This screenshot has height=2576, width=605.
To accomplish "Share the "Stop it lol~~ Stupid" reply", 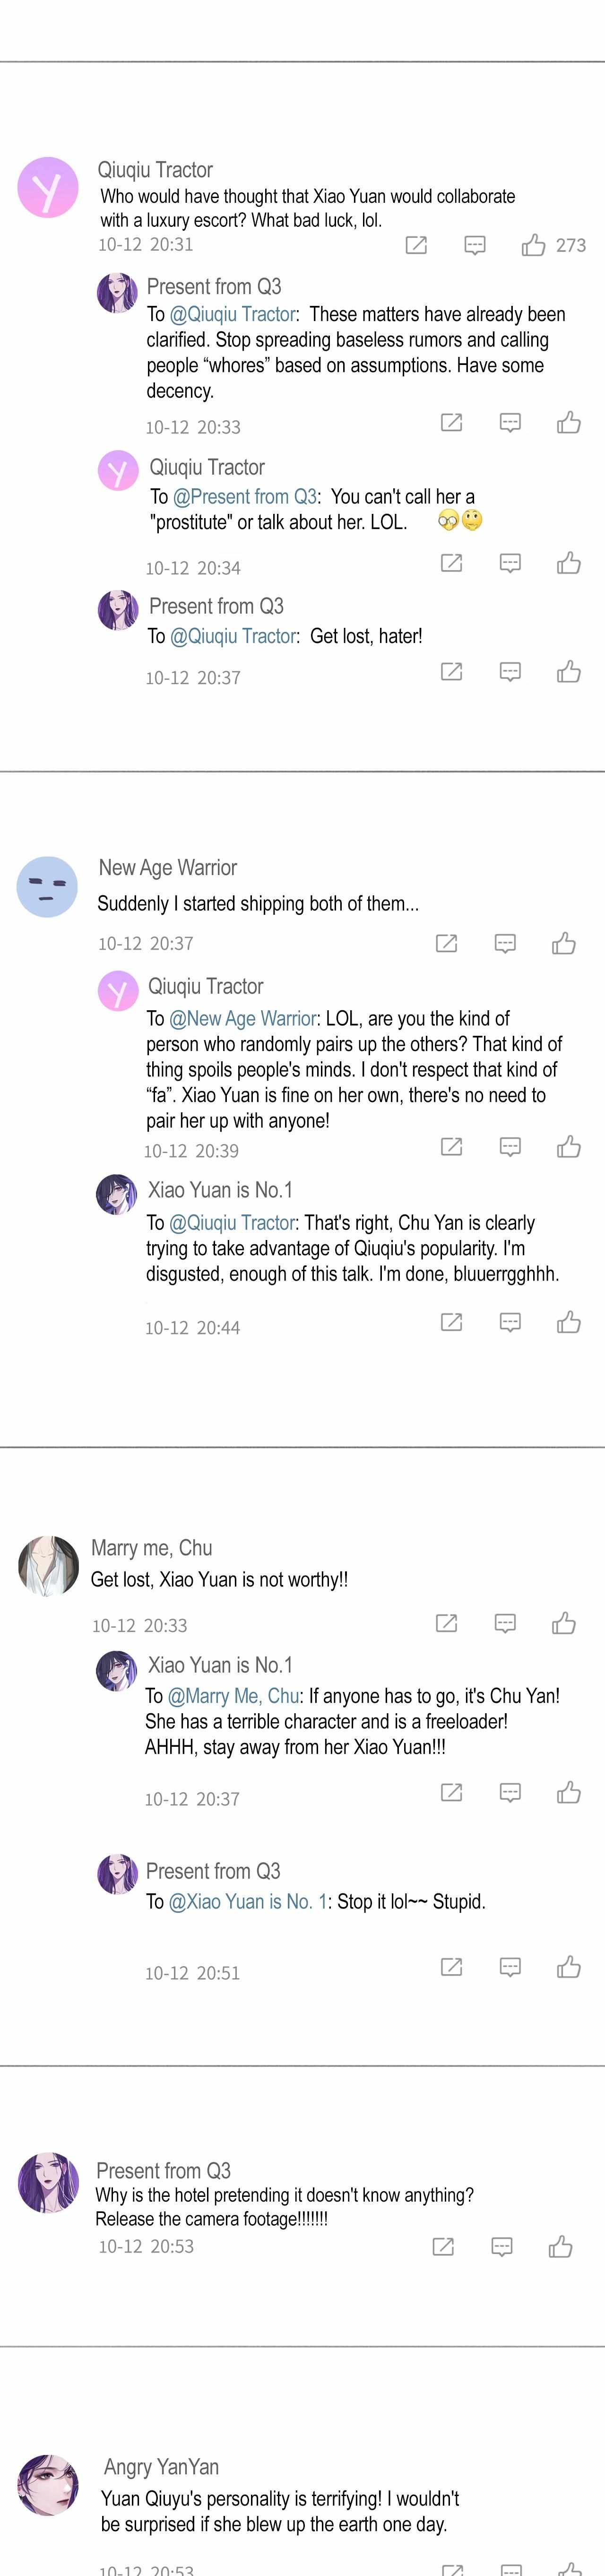I will (x=451, y=1967).
